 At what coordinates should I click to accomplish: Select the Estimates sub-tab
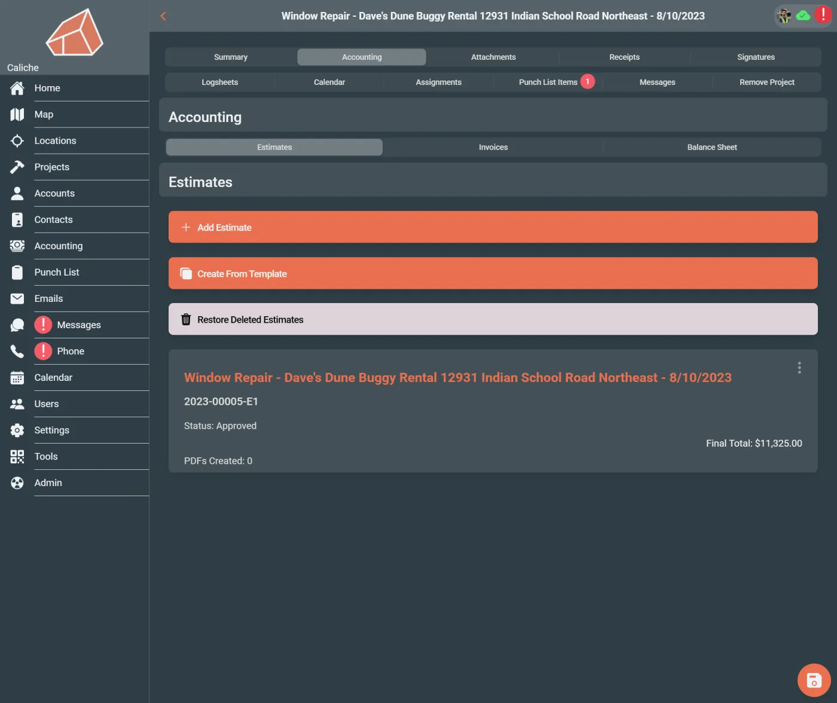pyautogui.click(x=274, y=147)
